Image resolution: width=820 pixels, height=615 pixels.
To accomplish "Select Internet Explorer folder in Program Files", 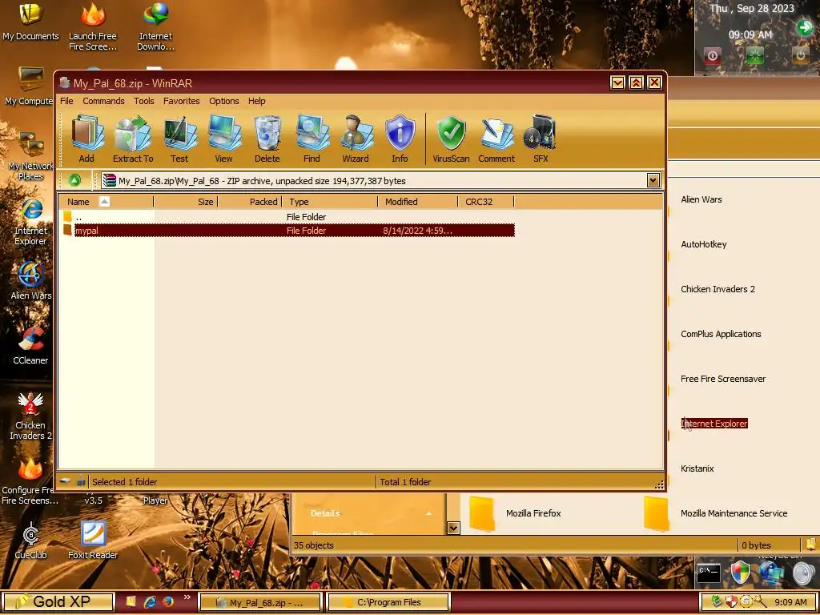I will pyautogui.click(x=713, y=424).
